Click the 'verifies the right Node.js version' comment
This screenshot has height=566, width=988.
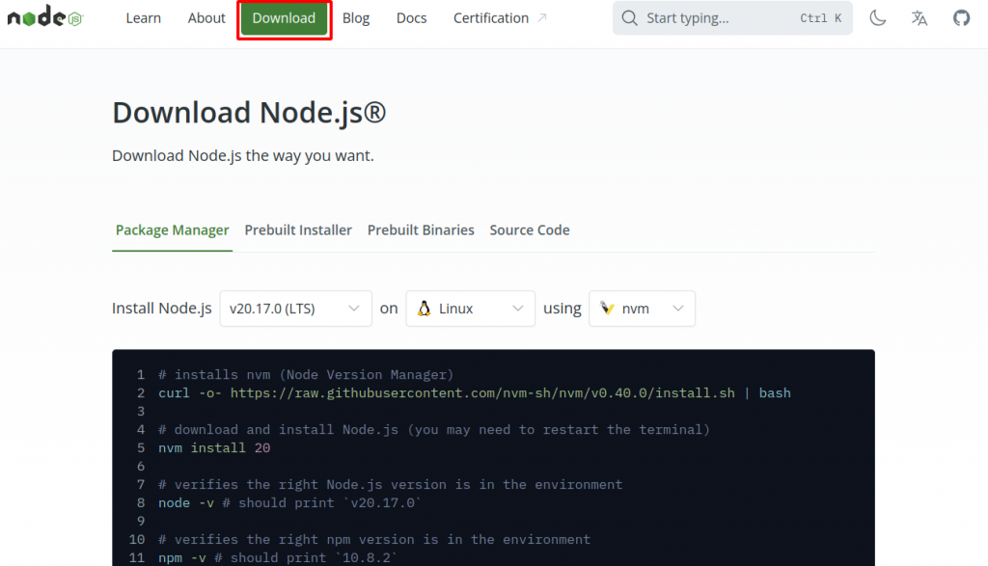pyautogui.click(x=390, y=484)
